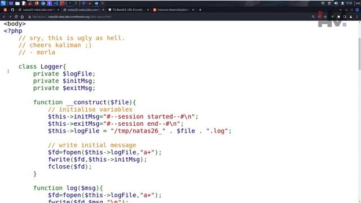Check the battery status icon
The height and width of the screenshot is (203, 361).
(342, 3)
